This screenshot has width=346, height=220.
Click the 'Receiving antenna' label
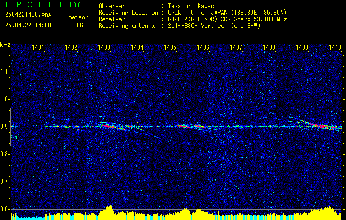127,26
